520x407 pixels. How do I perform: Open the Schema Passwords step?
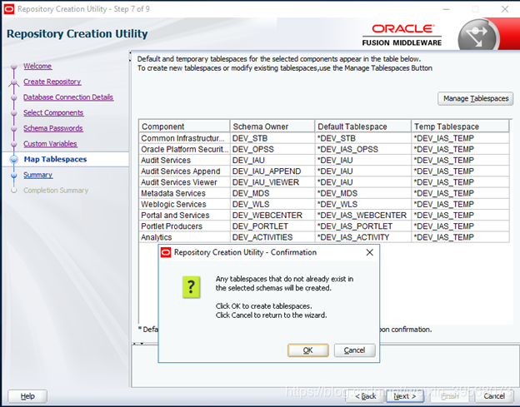53,128
